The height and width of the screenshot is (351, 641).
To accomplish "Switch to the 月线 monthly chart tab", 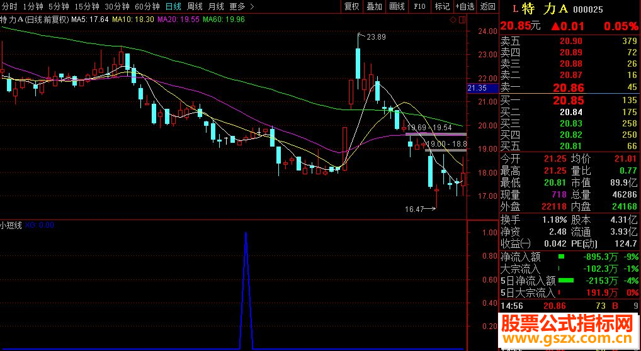I will 216,6.
